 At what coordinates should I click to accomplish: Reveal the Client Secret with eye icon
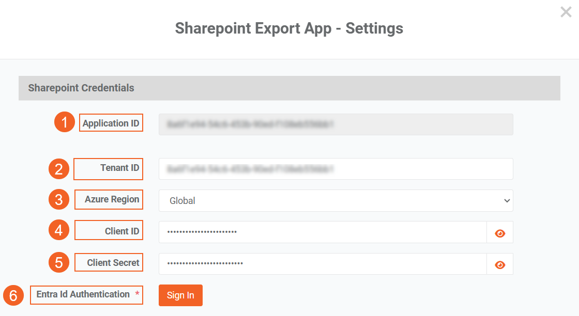(499, 264)
